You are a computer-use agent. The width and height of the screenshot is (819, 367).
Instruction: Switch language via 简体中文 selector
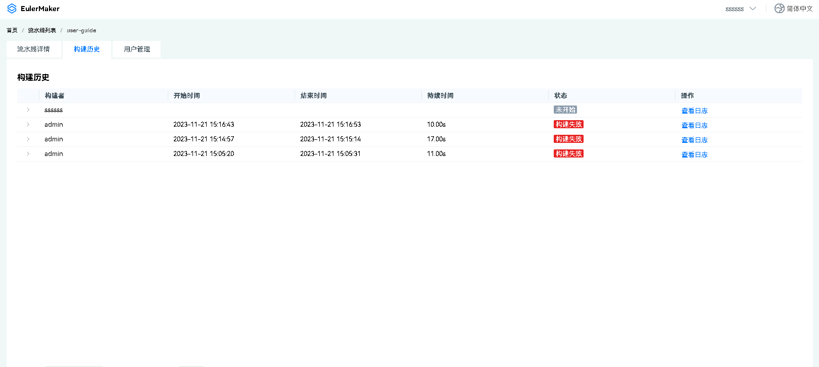pos(799,9)
